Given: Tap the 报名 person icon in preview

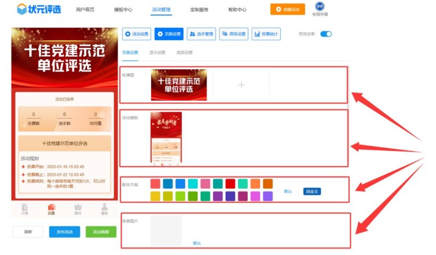Looking at the screenshot, I should coord(105,208).
